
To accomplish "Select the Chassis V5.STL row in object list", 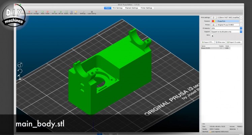I will [206, 48].
